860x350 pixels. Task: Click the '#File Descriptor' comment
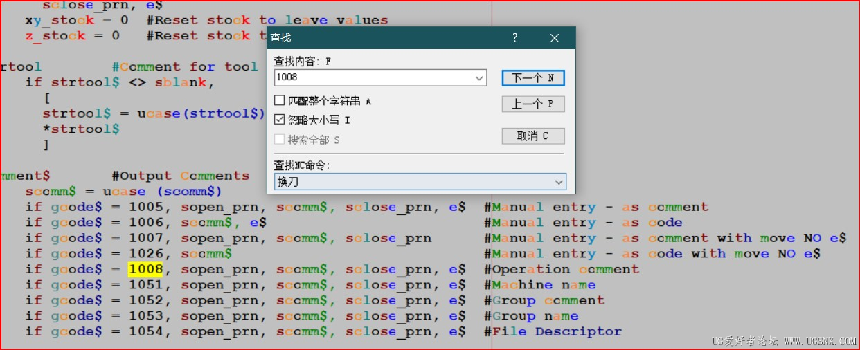[553, 331]
